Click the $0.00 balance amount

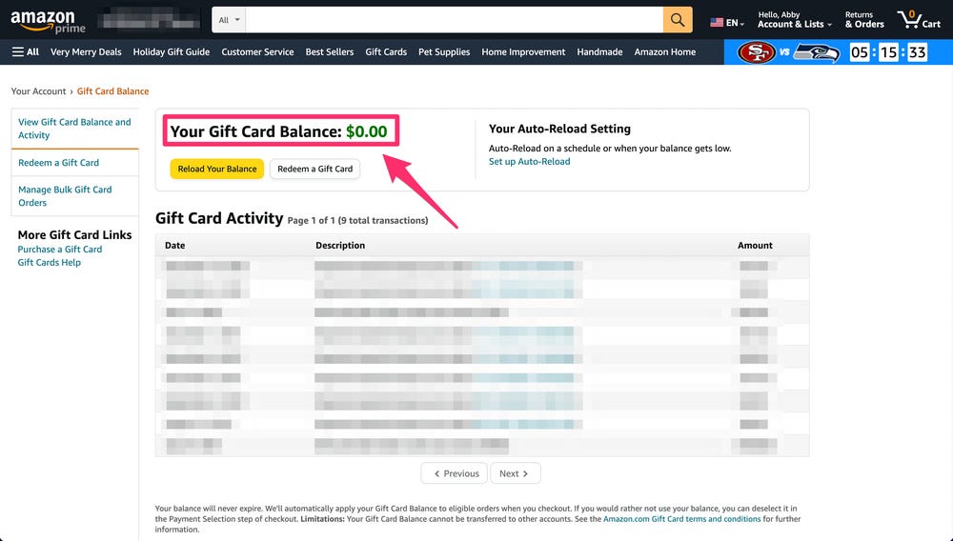(367, 131)
